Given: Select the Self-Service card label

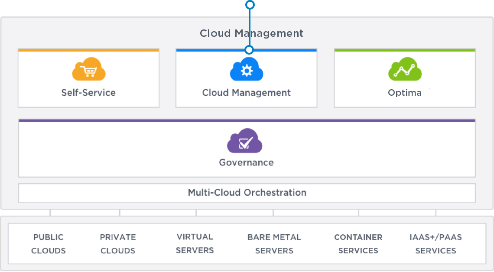Looking at the screenshot, I should (x=88, y=93).
